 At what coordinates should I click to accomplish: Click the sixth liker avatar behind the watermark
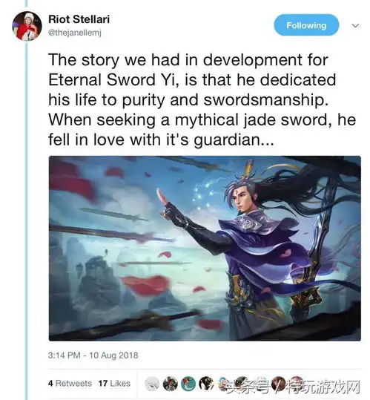242,384
